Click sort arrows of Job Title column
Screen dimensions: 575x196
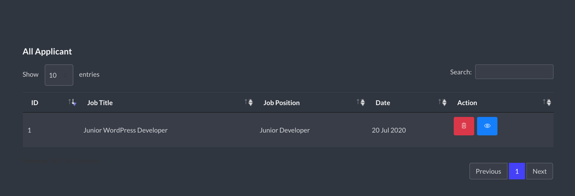click(x=249, y=102)
